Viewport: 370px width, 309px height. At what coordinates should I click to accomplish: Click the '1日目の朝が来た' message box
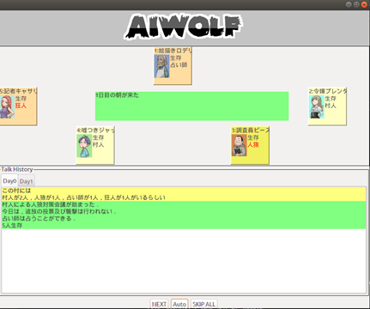pos(191,106)
